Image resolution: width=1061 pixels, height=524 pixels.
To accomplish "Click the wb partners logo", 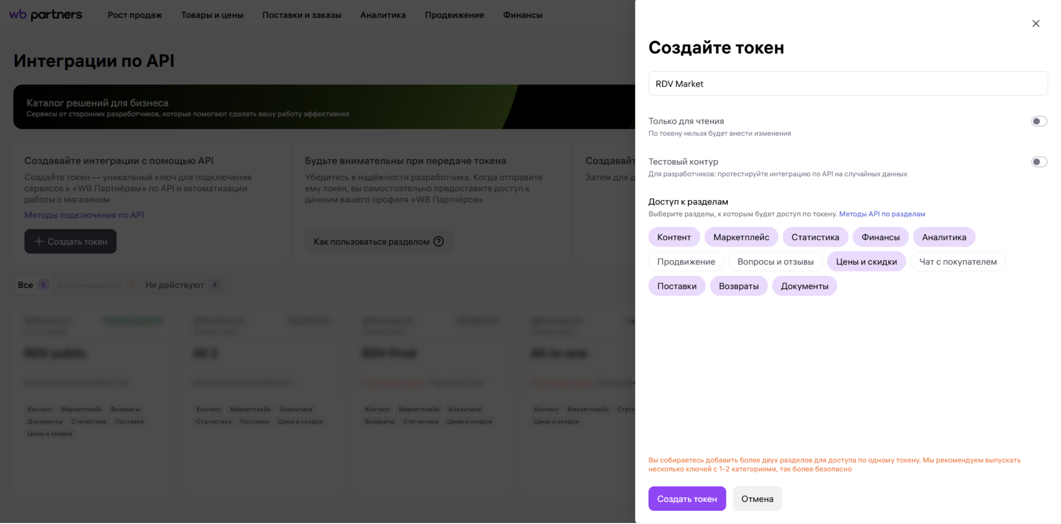I will [46, 15].
